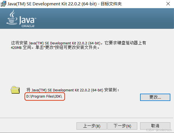Click the 420MB disk space description text

tap(78, 45)
